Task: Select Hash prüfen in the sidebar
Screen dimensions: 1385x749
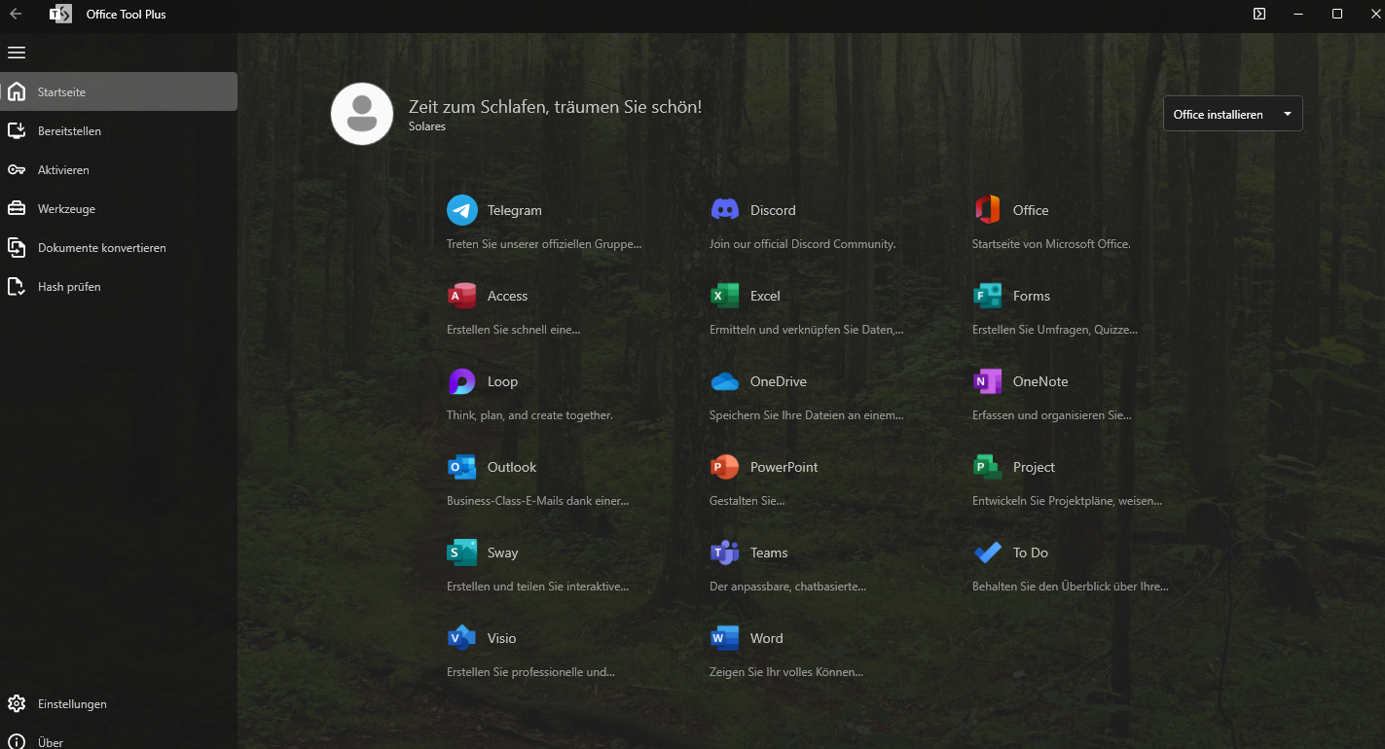Action: (119, 286)
